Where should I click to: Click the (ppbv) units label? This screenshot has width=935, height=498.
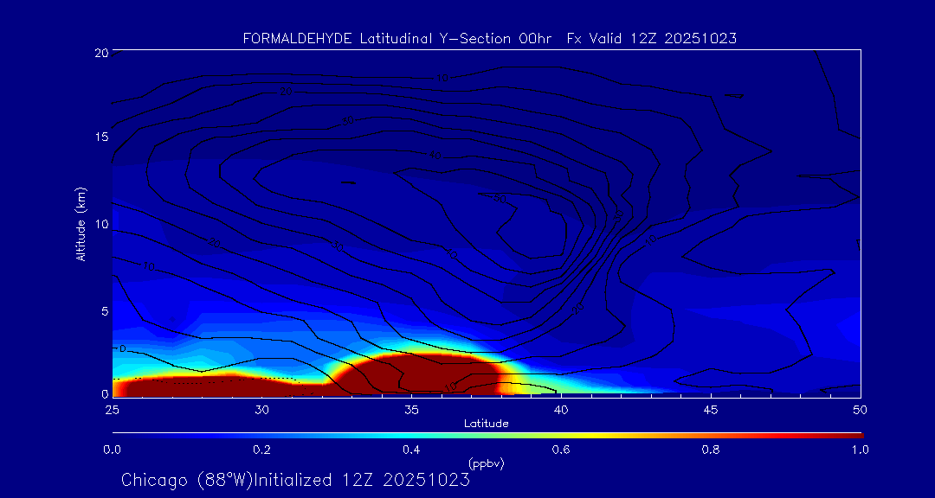point(486,463)
